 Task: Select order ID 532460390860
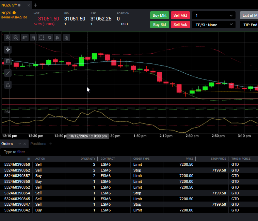[17, 164]
